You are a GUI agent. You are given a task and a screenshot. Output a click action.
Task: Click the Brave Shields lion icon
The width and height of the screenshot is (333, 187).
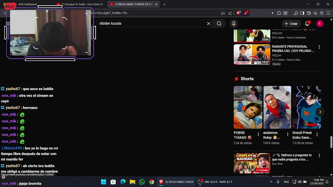click(x=239, y=13)
